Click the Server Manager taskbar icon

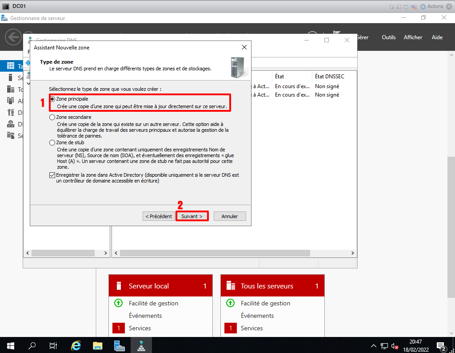[x=119, y=345]
